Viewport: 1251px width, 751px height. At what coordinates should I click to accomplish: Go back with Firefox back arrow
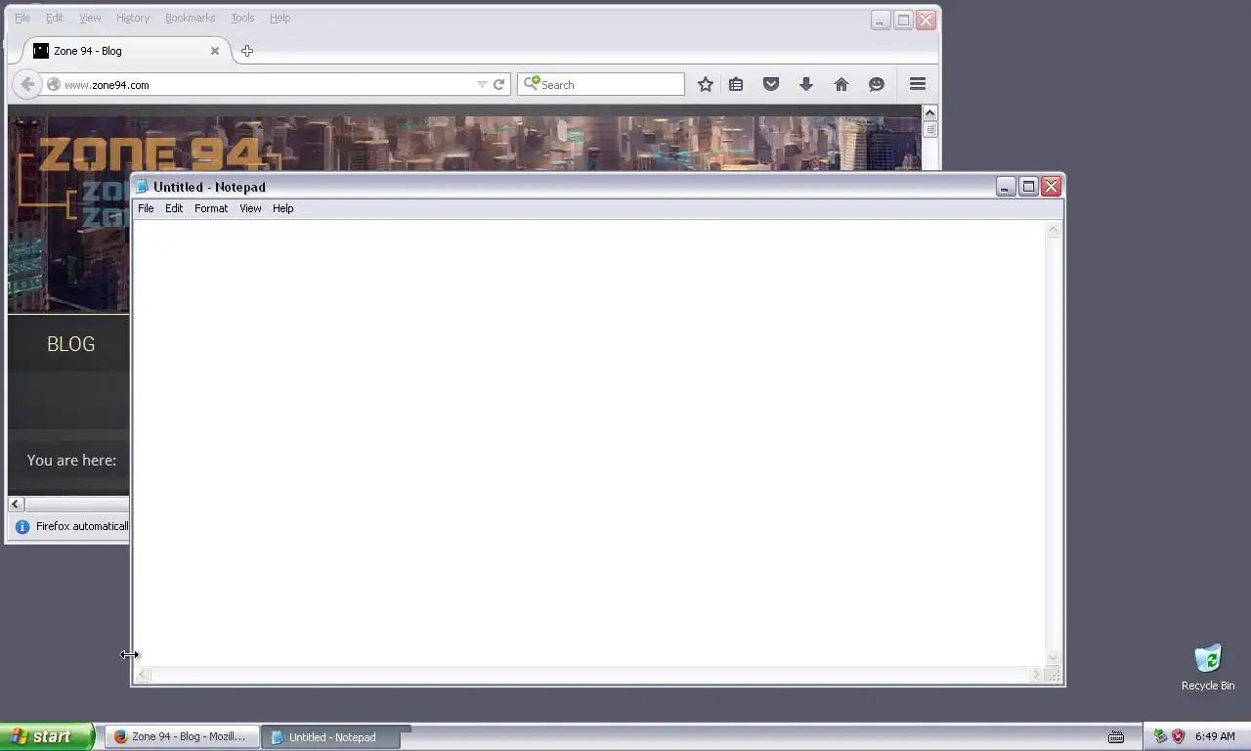point(27,84)
